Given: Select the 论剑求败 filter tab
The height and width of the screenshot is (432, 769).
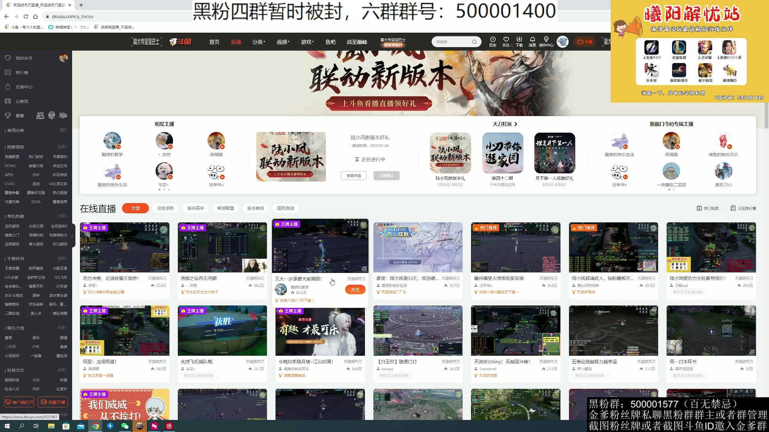Looking at the screenshot, I should (x=165, y=208).
